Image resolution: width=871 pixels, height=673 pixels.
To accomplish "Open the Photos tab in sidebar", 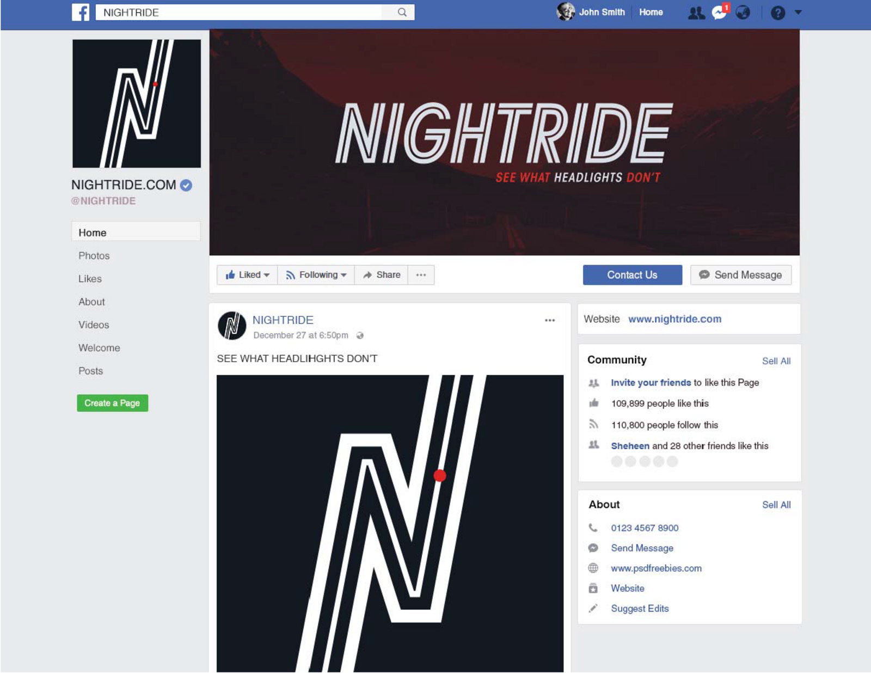I will click(94, 256).
